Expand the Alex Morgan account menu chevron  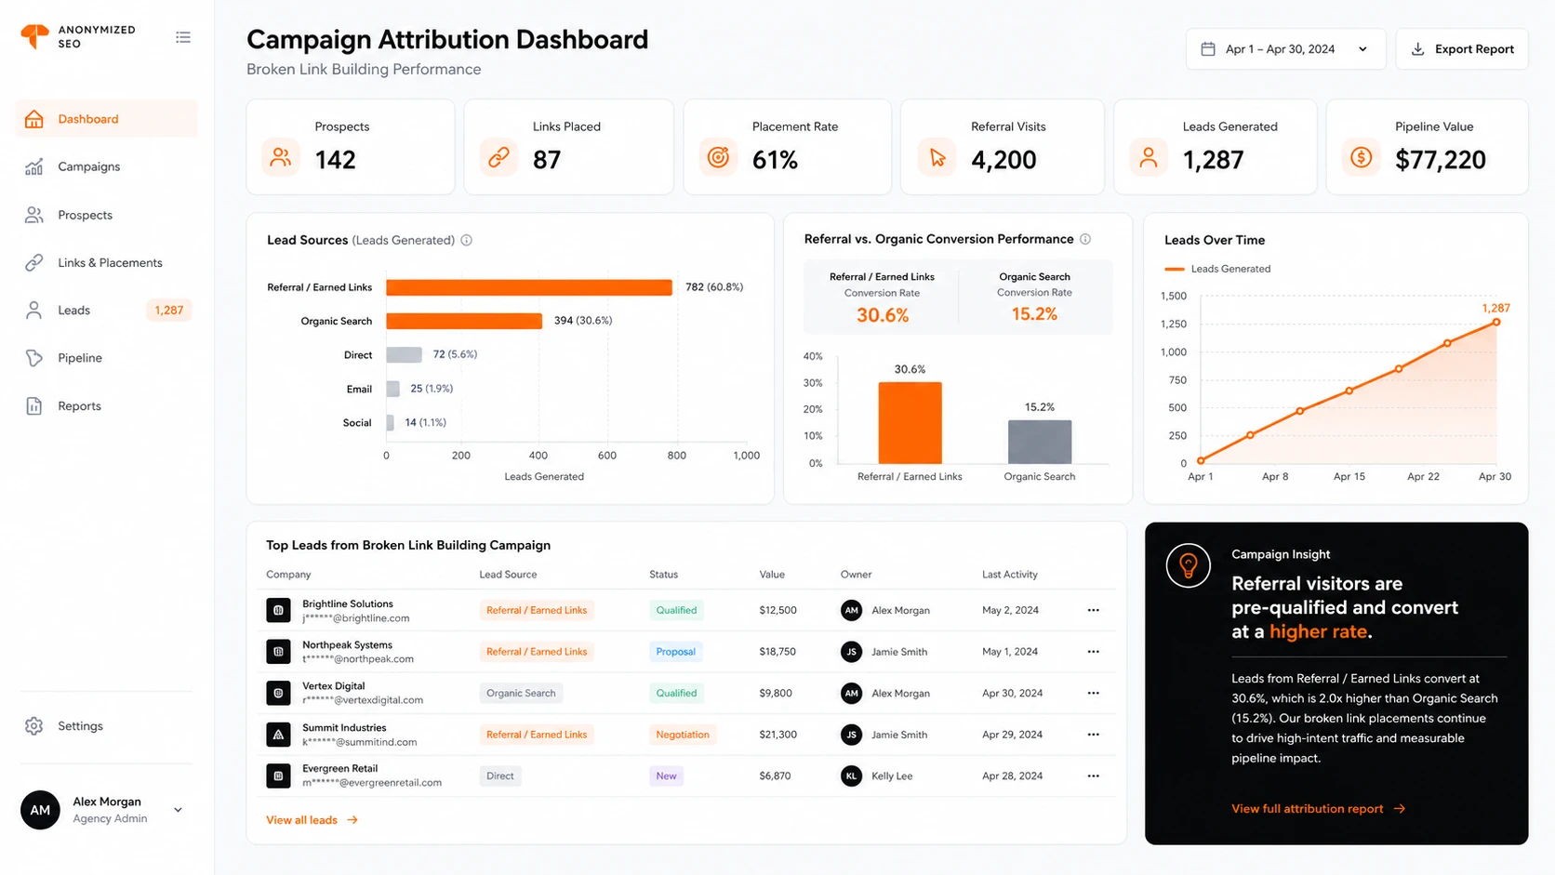click(x=178, y=810)
